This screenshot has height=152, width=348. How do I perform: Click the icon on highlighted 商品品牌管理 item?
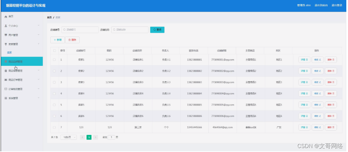pos(6,62)
